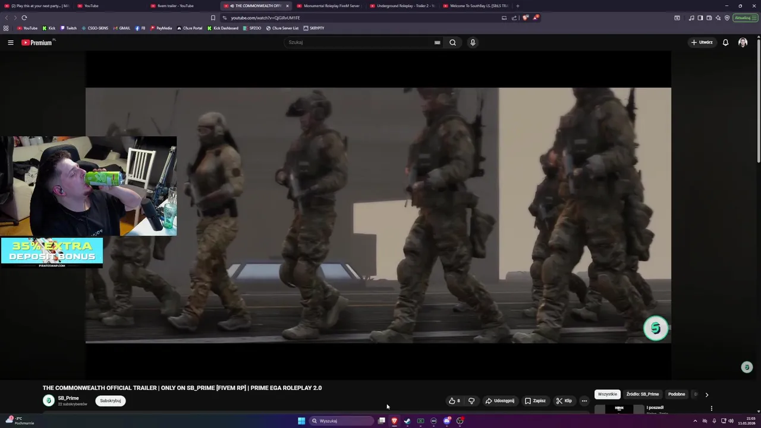Click the Udostępnij share button
This screenshot has width=761, height=428.
(x=500, y=401)
